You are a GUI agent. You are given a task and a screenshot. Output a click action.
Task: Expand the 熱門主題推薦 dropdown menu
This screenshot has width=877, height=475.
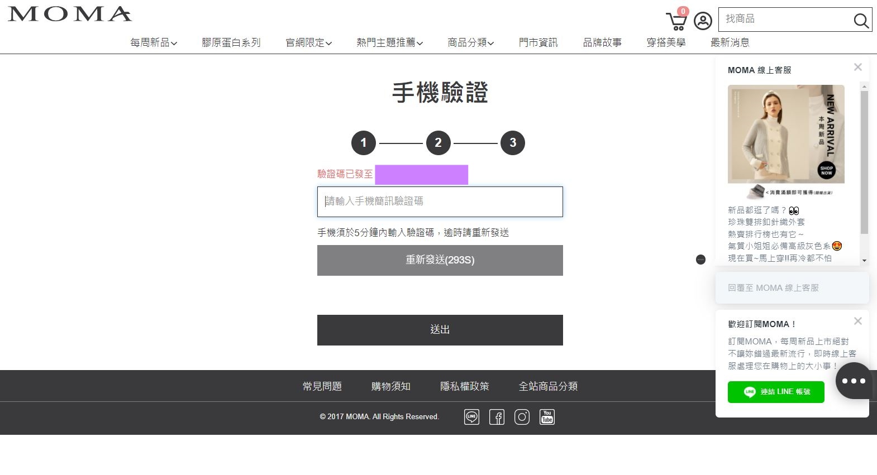click(390, 42)
